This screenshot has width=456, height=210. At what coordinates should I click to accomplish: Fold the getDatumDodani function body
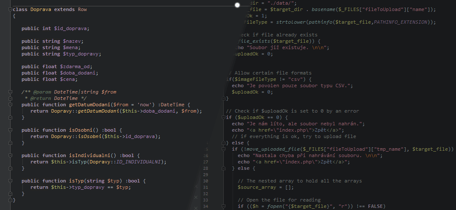pos(10,105)
